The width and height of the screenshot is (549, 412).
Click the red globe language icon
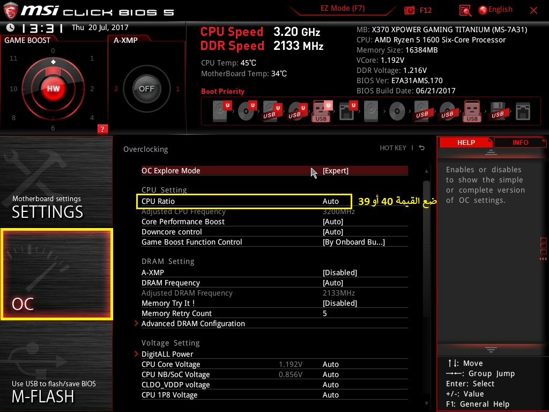coord(483,10)
